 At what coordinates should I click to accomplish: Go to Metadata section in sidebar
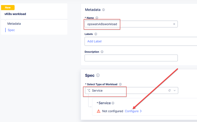click(x=14, y=24)
